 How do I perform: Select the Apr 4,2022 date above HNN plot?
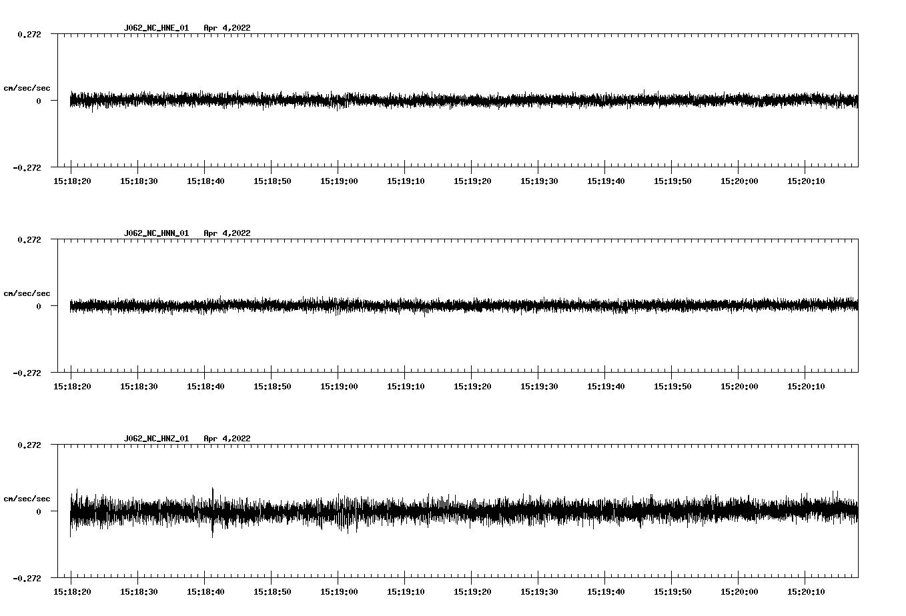click(228, 233)
